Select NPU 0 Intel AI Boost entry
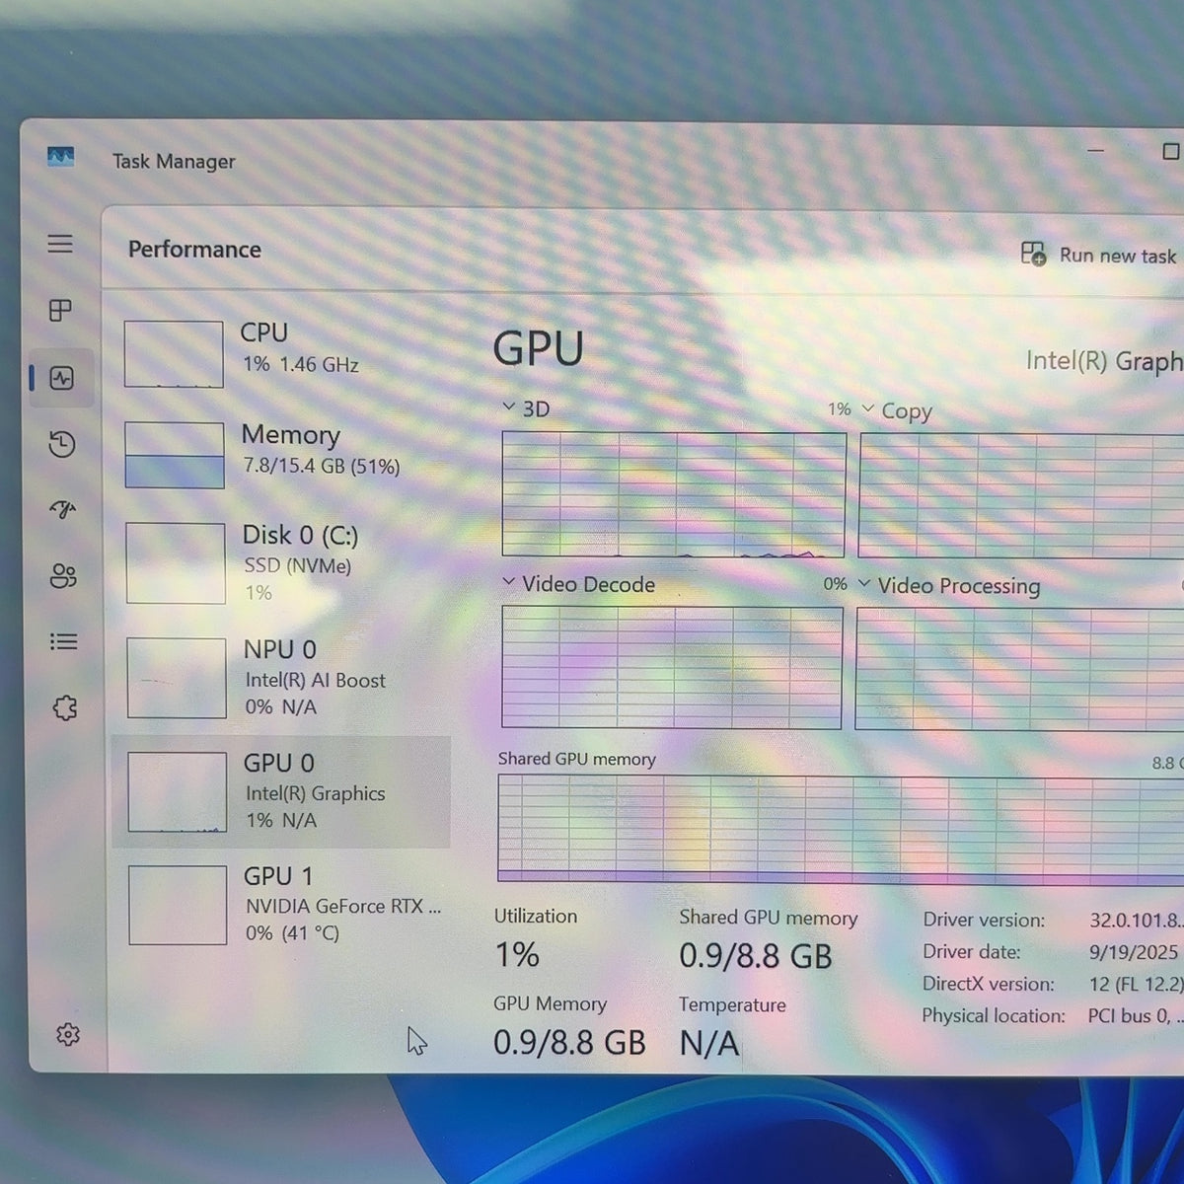 [285, 677]
